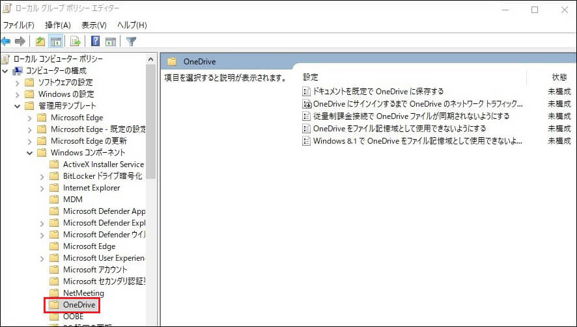
Task: Click the Forward arrow toolbar icon
Action: (x=20, y=41)
